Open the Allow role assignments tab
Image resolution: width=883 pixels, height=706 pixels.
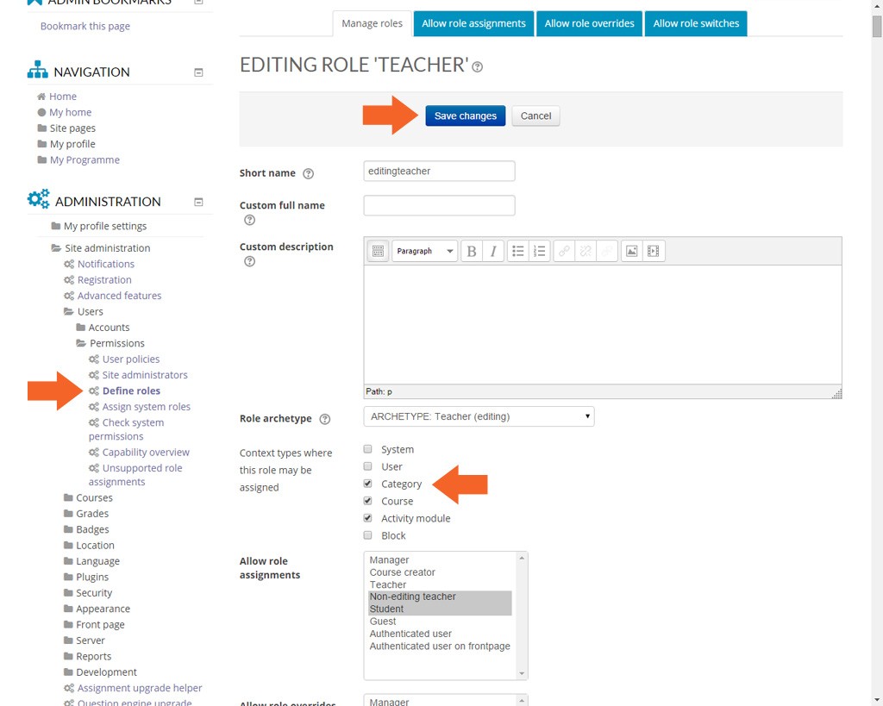pos(473,23)
